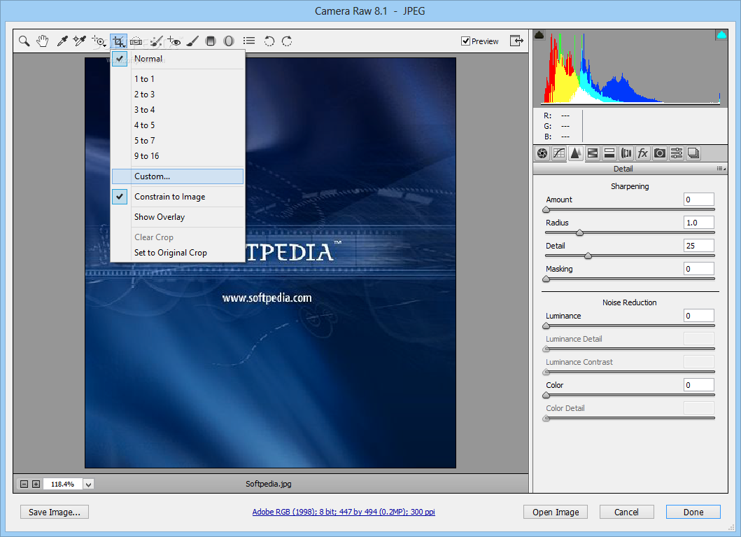
Task: Click the Masking value field
Action: click(x=699, y=269)
